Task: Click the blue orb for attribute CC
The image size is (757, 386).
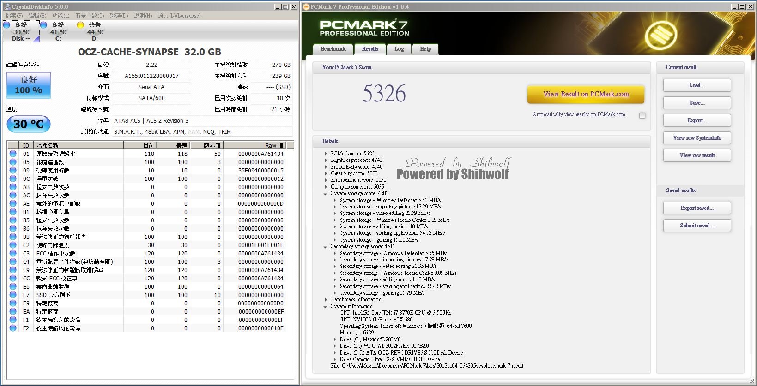Action: [13, 279]
